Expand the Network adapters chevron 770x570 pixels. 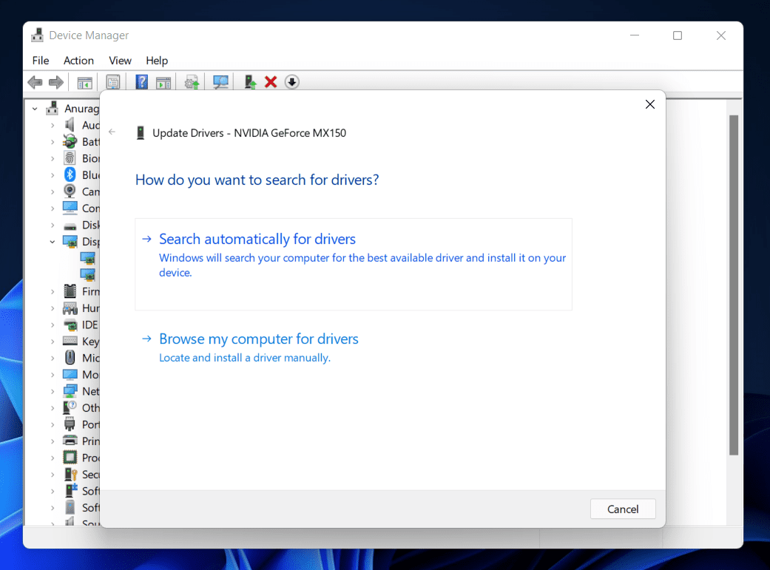pyautogui.click(x=53, y=391)
